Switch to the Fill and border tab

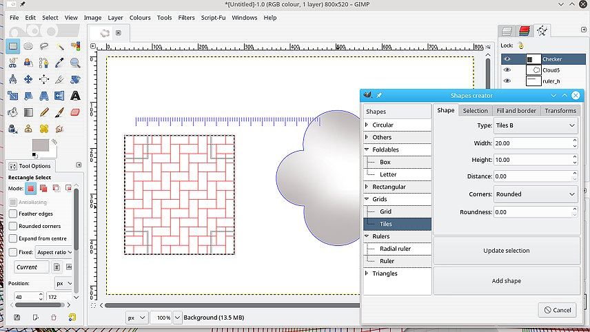click(x=516, y=111)
